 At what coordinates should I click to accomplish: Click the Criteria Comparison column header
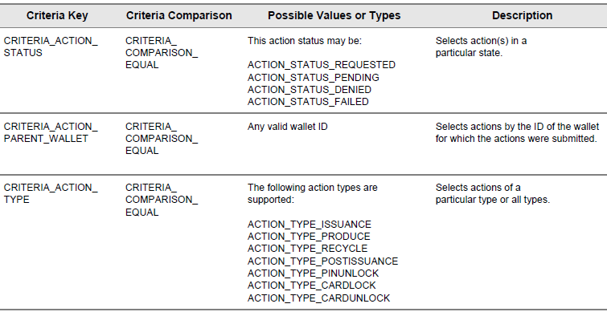tap(178, 15)
